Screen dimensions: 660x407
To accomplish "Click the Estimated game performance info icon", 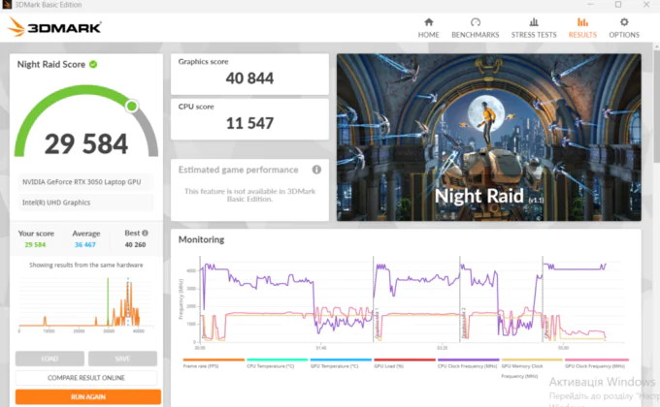I will pos(316,170).
